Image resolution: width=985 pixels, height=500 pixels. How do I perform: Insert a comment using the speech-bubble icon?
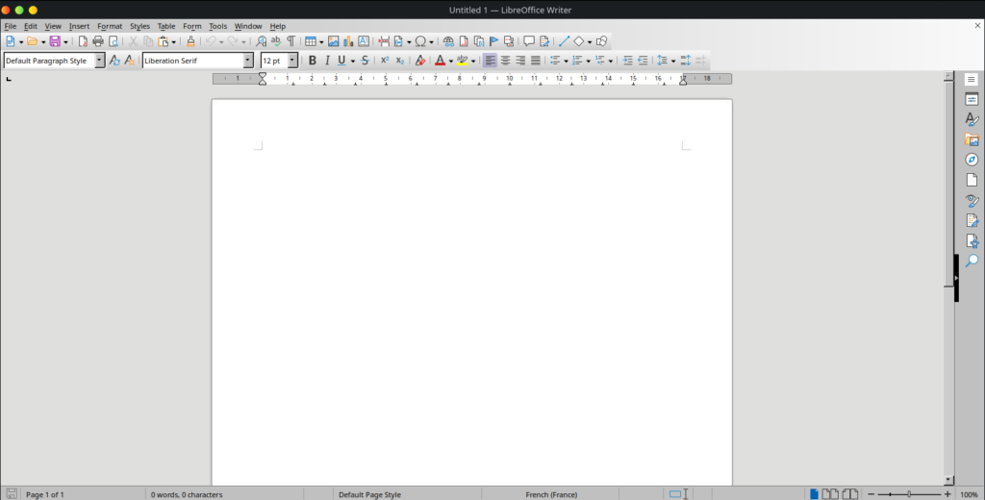tap(528, 41)
